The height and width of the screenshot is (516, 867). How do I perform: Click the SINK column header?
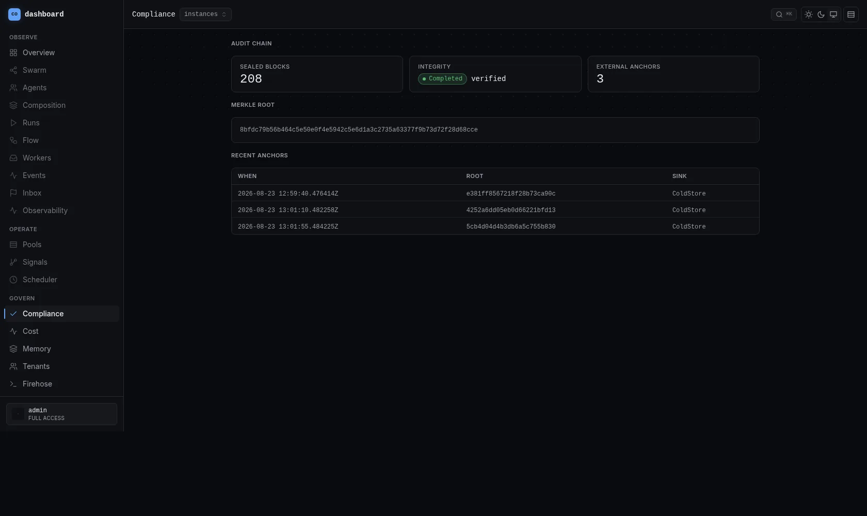click(x=679, y=176)
